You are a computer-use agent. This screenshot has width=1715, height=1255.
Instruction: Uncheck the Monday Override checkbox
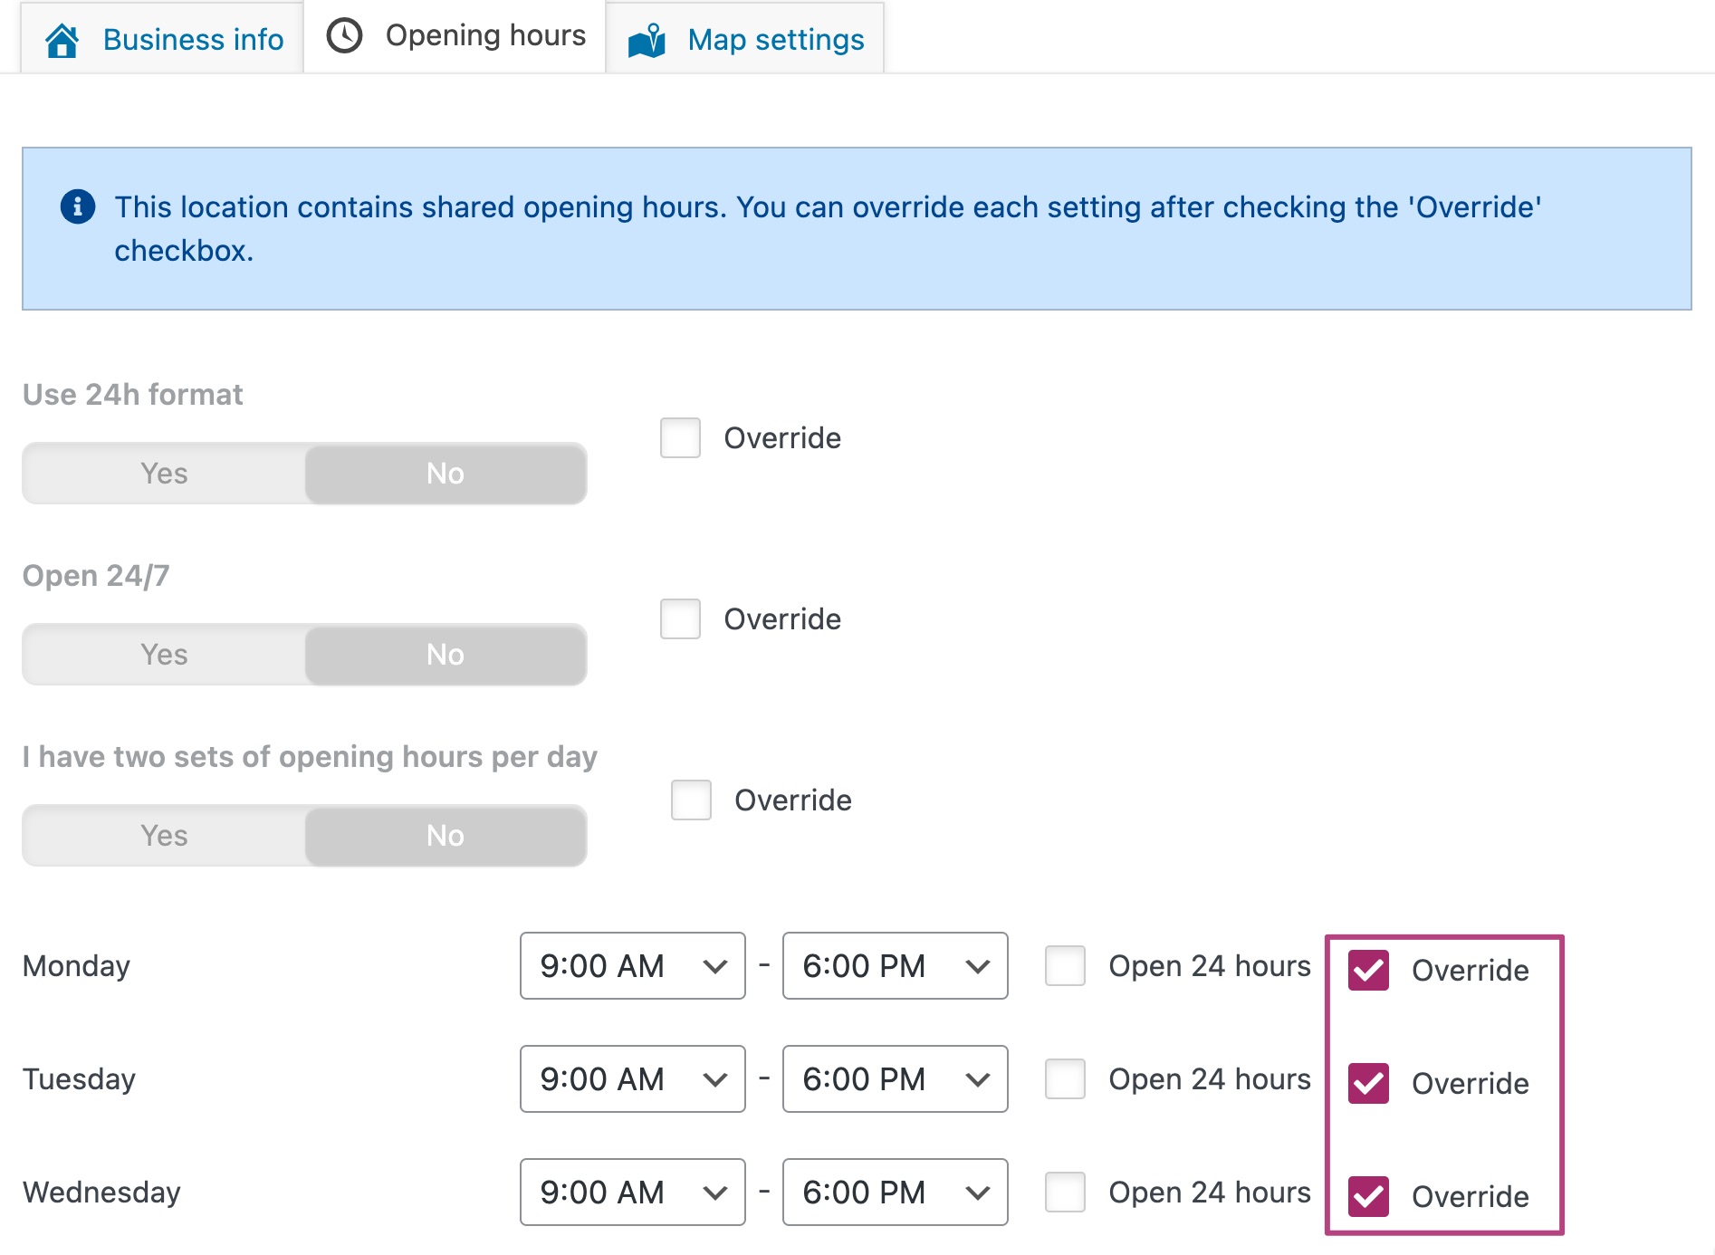[x=1368, y=970]
